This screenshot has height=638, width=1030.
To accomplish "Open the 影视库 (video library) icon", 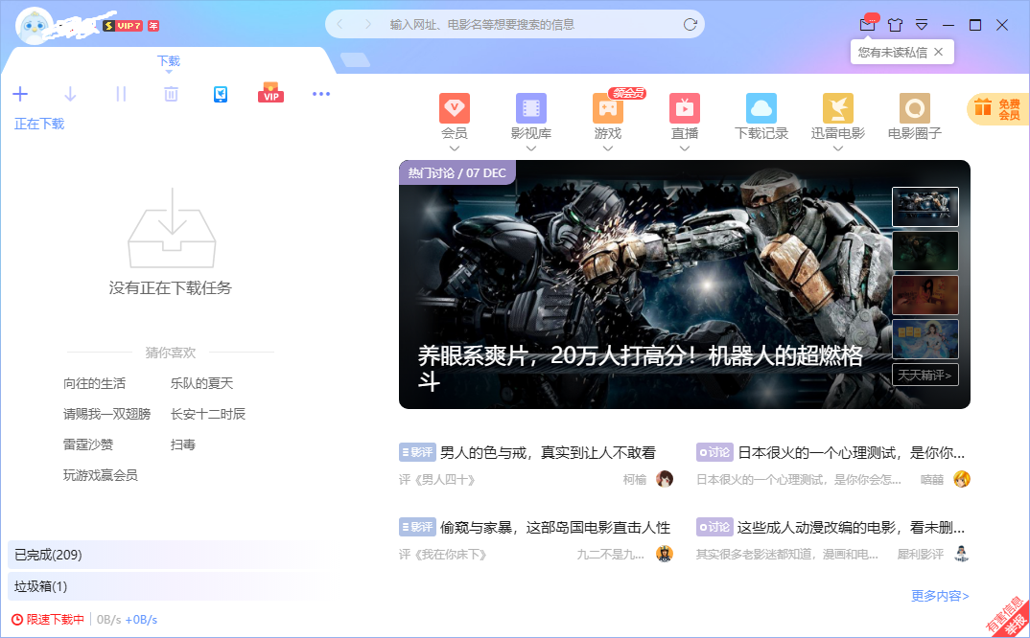I will [x=531, y=107].
